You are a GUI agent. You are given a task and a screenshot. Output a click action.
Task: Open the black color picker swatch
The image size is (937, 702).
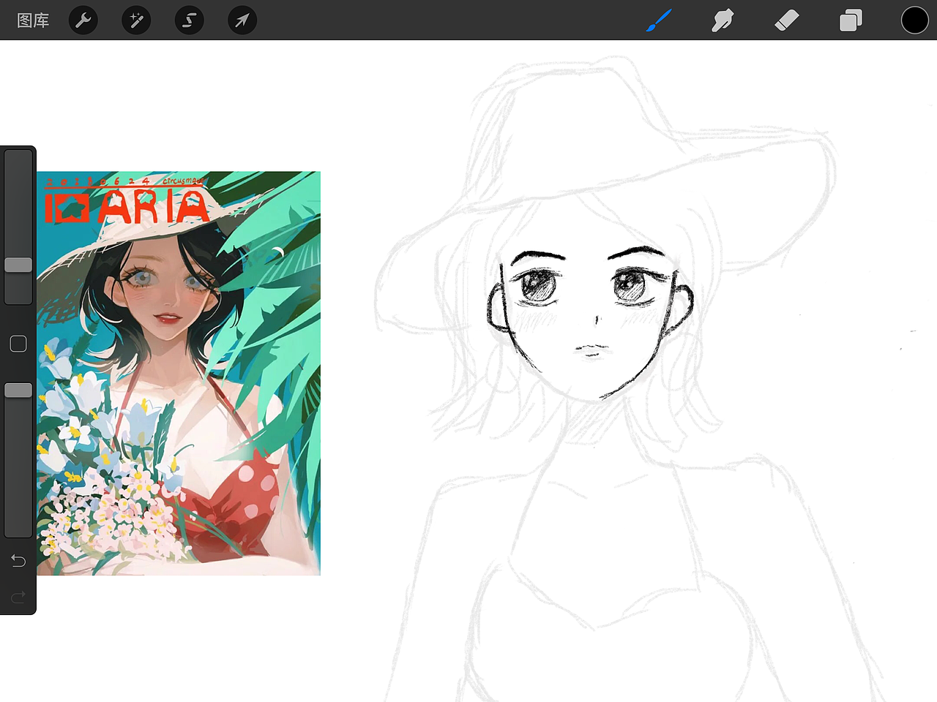point(915,20)
